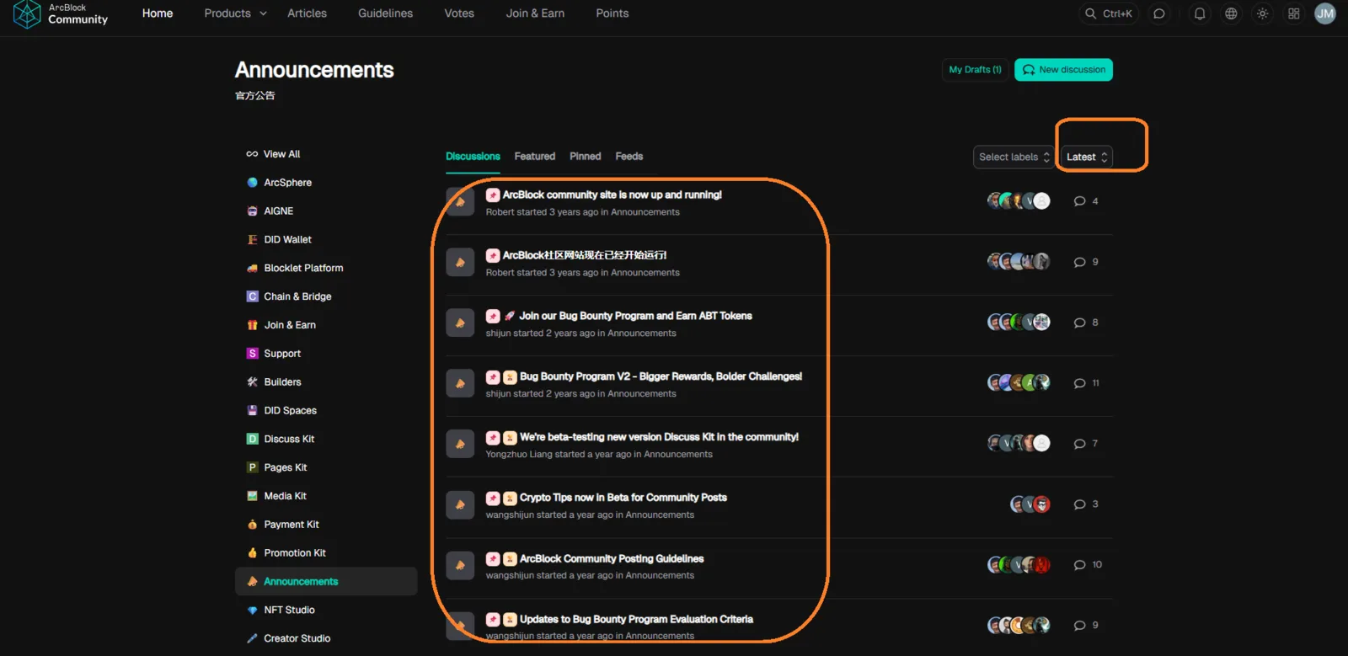The height and width of the screenshot is (656, 1348).
Task: Select the Payment Kit board icon
Action: click(x=252, y=525)
